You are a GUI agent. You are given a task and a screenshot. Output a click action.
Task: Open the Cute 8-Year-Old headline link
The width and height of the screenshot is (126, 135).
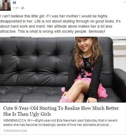[x=61, y=111]
